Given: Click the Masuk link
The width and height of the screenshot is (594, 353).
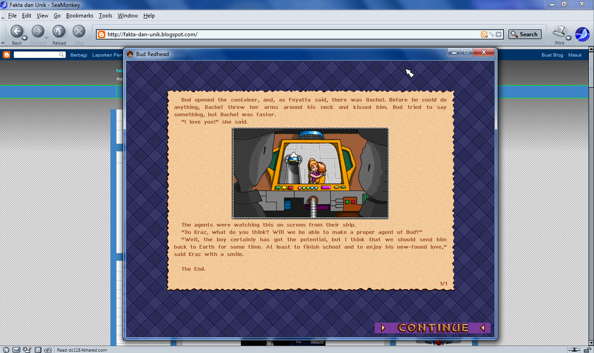Looking at the screenshot, I should (x=575, y=55).
